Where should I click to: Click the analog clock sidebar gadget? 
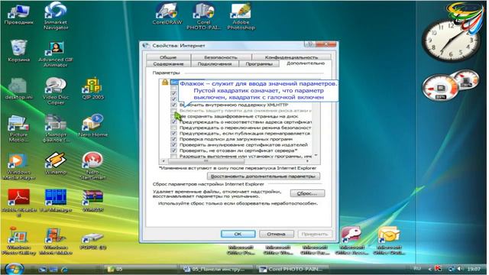pyautogui.click(x=451, y=40)
